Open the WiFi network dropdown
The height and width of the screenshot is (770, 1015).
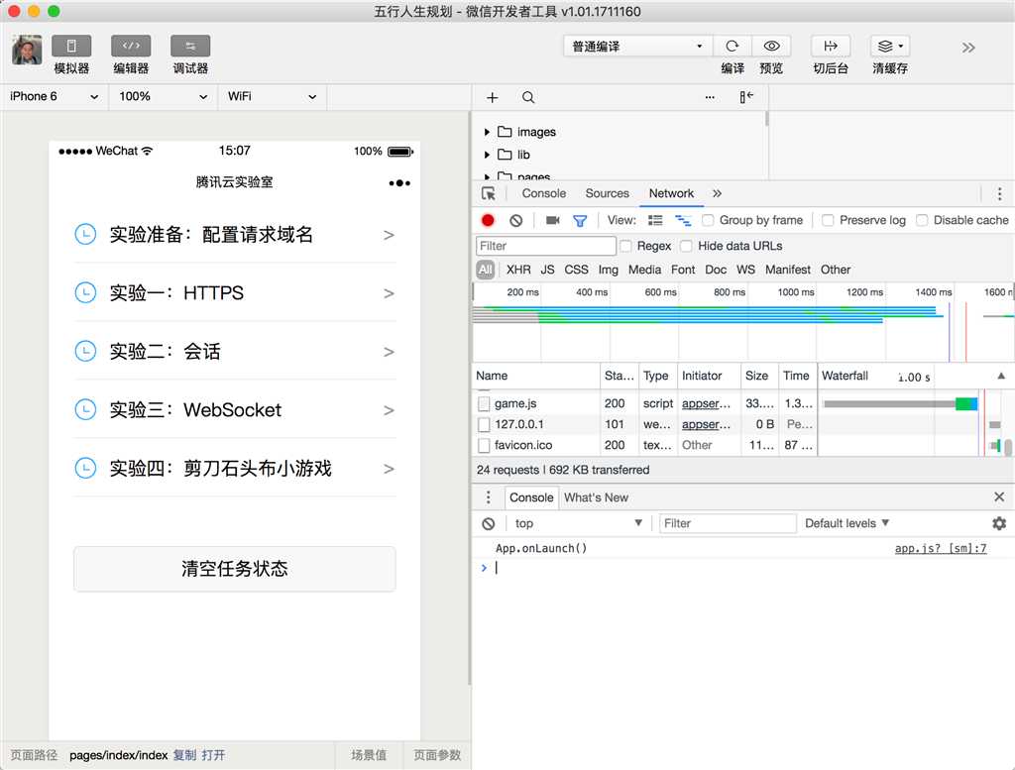(272, 96)
